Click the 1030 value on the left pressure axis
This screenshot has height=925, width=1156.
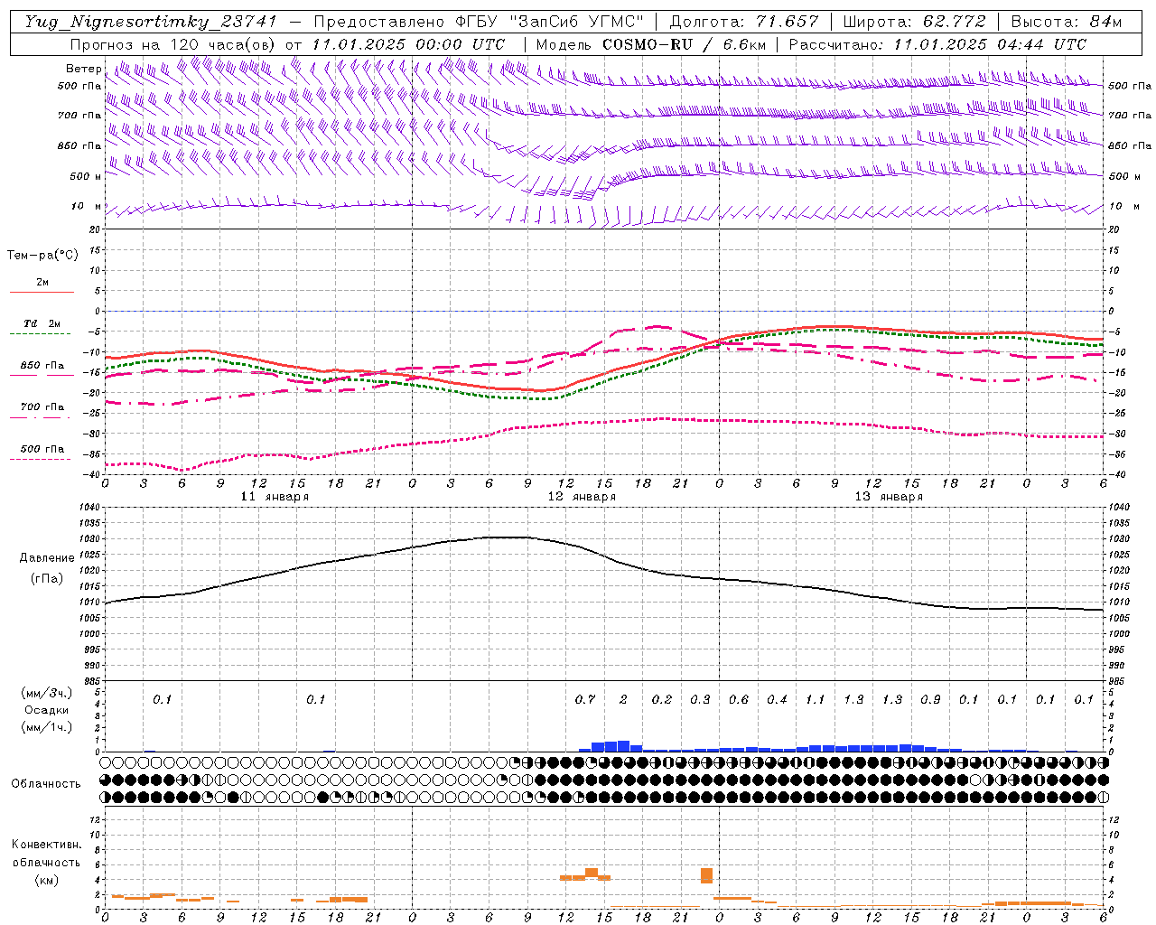tap(89, 538)
